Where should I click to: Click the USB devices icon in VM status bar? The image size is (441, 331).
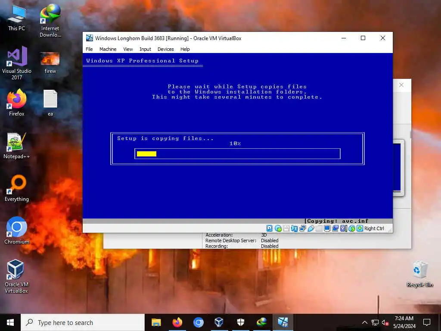coord(311,228)
